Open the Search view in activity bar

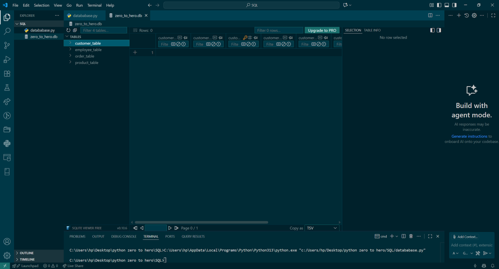[x=7, y=31]
